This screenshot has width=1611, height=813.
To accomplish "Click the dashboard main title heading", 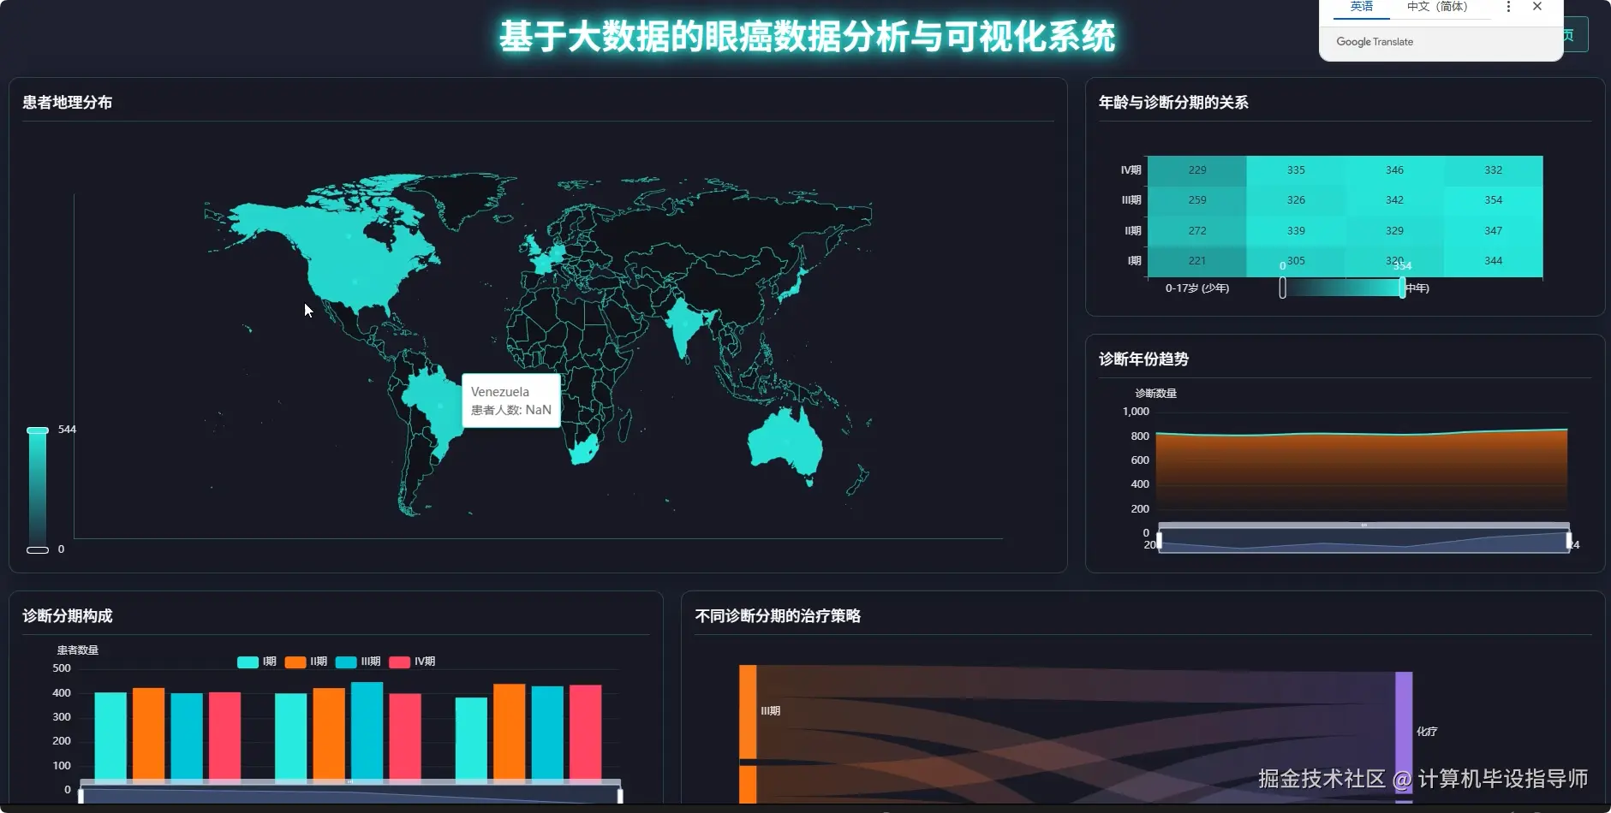I will click(807, 37).
